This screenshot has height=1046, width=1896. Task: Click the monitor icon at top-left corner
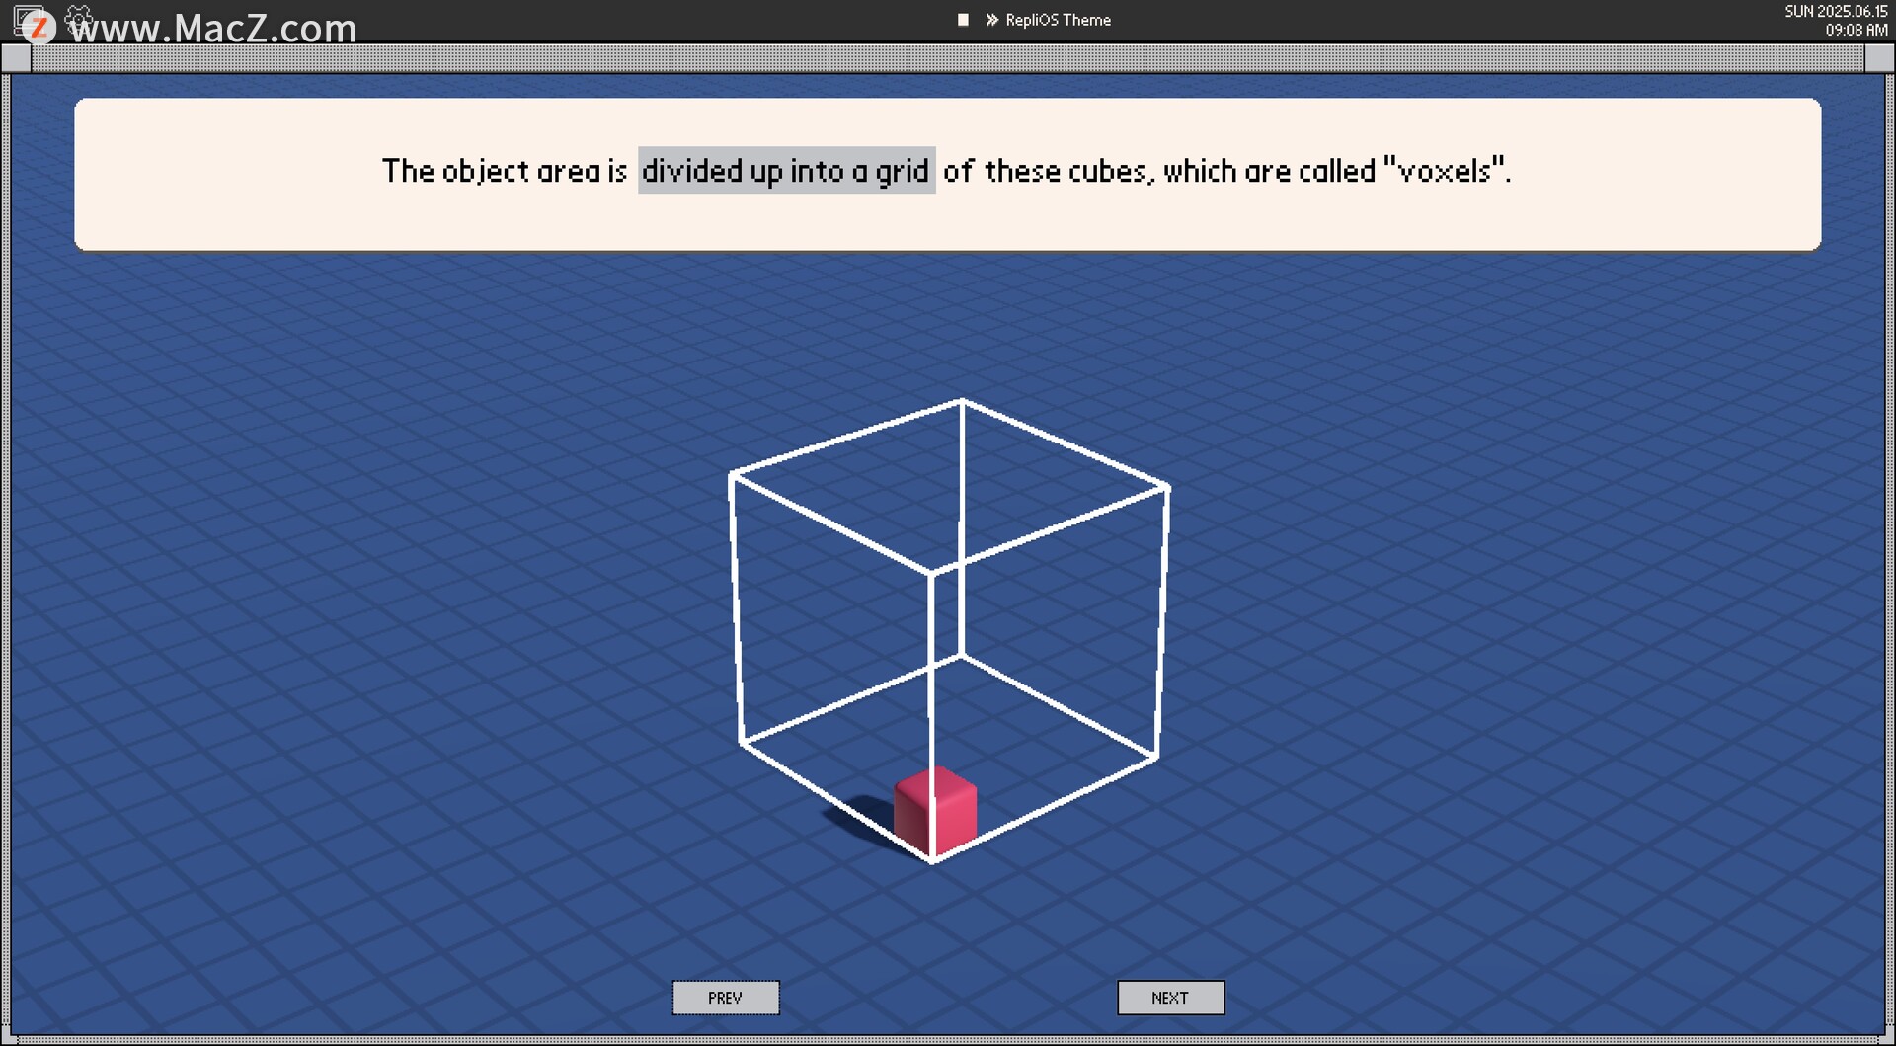(x=30, y=22)
